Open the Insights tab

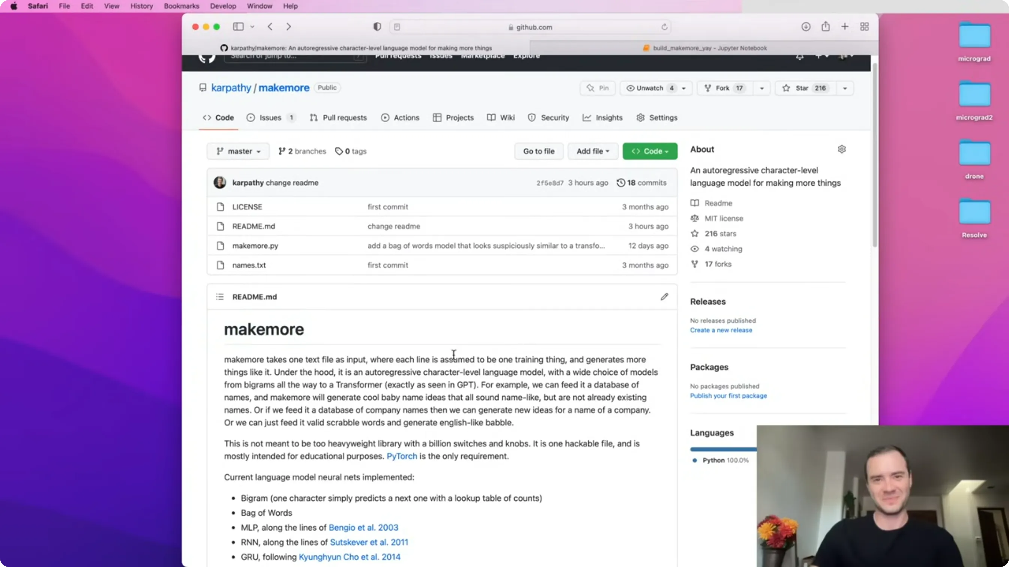602,117
